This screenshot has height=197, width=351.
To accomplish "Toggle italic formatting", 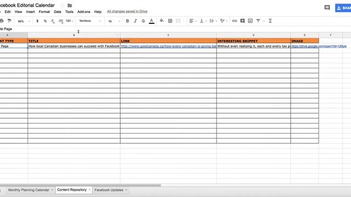I will click(135, 21).
